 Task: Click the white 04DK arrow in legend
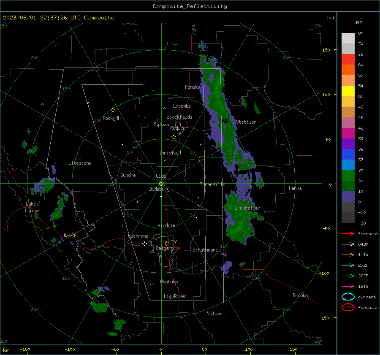click(348, 244)
